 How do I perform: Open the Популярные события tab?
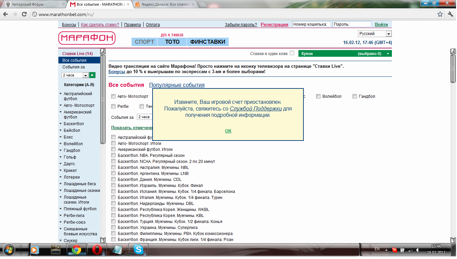click(x=177, y=85)
